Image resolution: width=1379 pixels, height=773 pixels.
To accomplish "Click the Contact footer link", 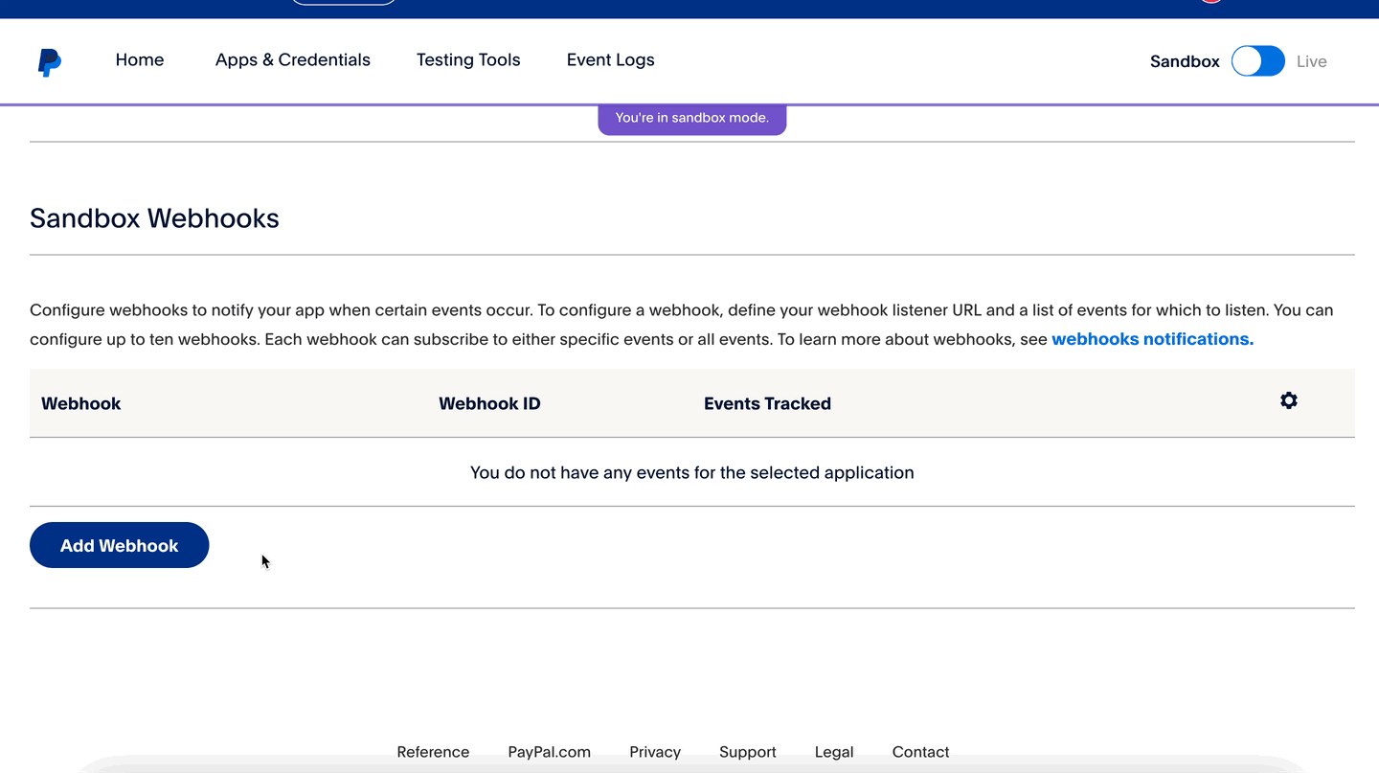I will [x=920, y=752].
